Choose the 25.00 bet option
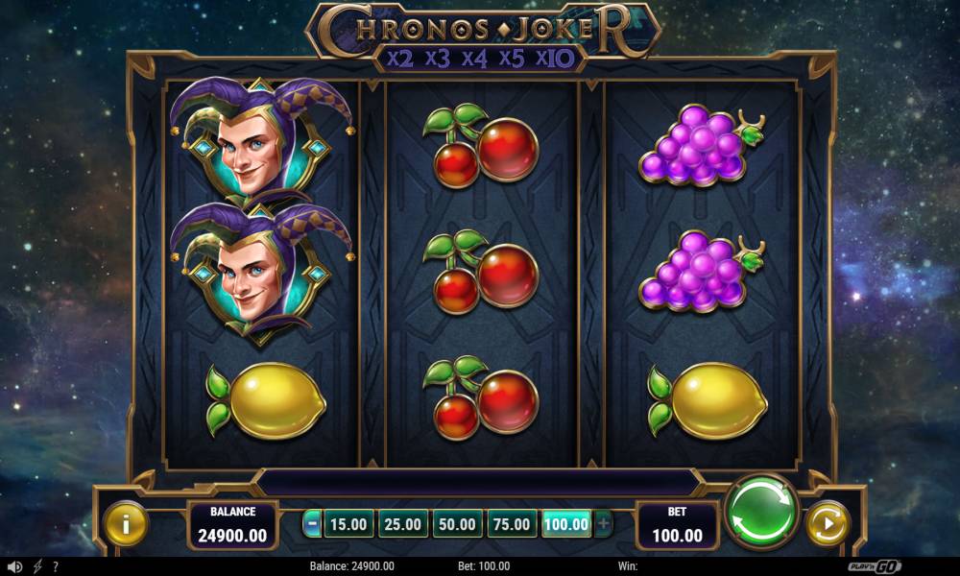The height and width of the screenshot is (576, 960). (403, 524)
